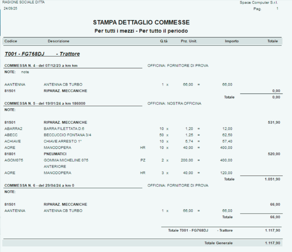Click the STAMPA DETTAGLIO COMMESSE title
The image size is (292, 252).
[141, 22]
